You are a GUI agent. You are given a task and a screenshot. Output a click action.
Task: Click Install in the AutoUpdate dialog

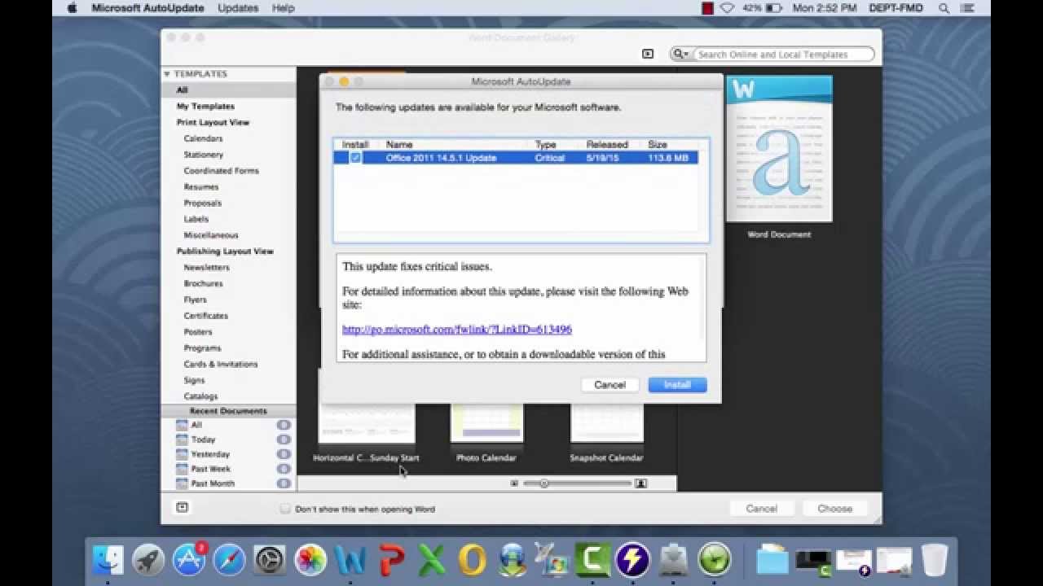[x=677, y=385]
